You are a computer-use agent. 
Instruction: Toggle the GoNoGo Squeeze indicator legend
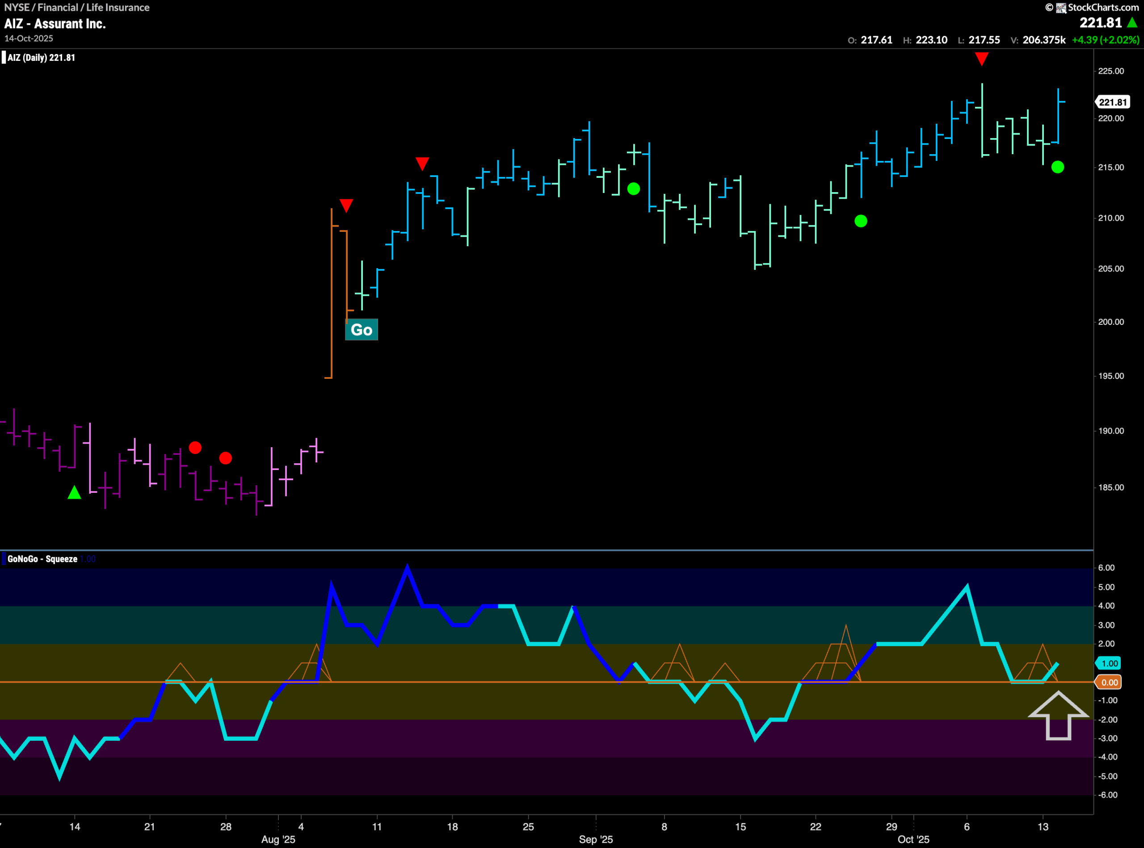[x=41, y=559]
